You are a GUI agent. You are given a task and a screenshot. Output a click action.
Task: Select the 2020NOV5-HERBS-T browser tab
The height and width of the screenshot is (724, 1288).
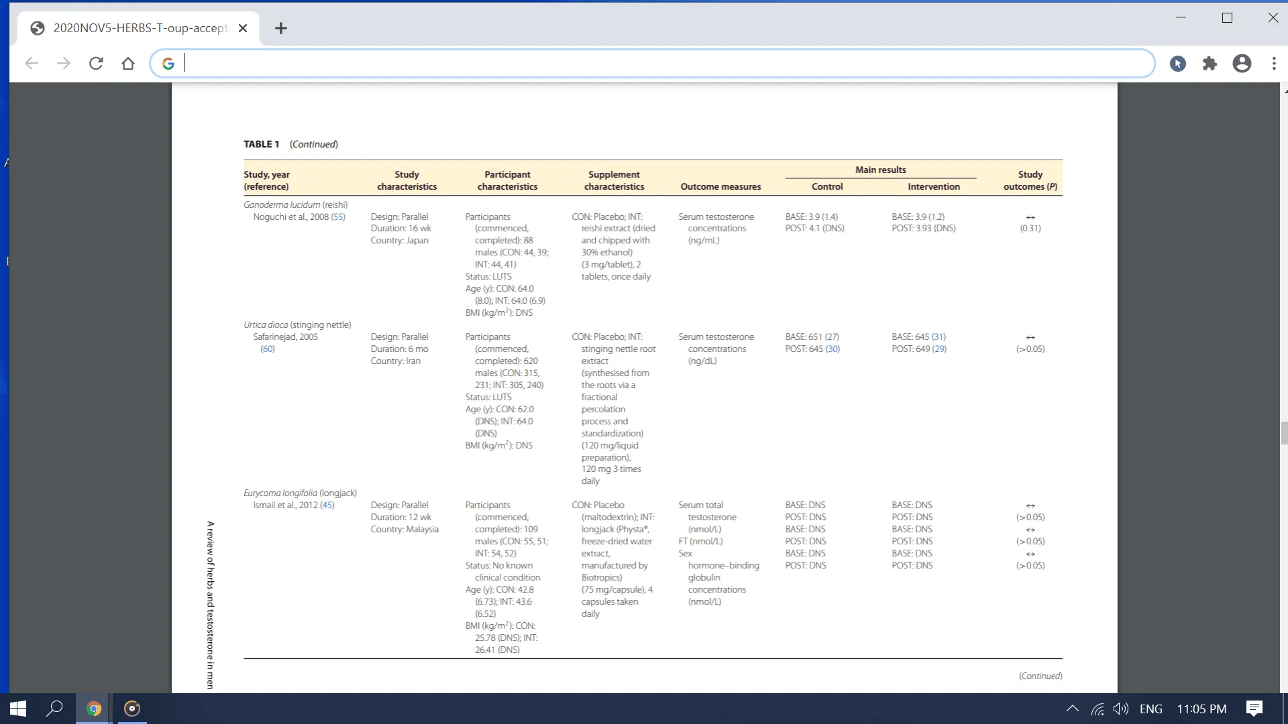click(138, 28)
